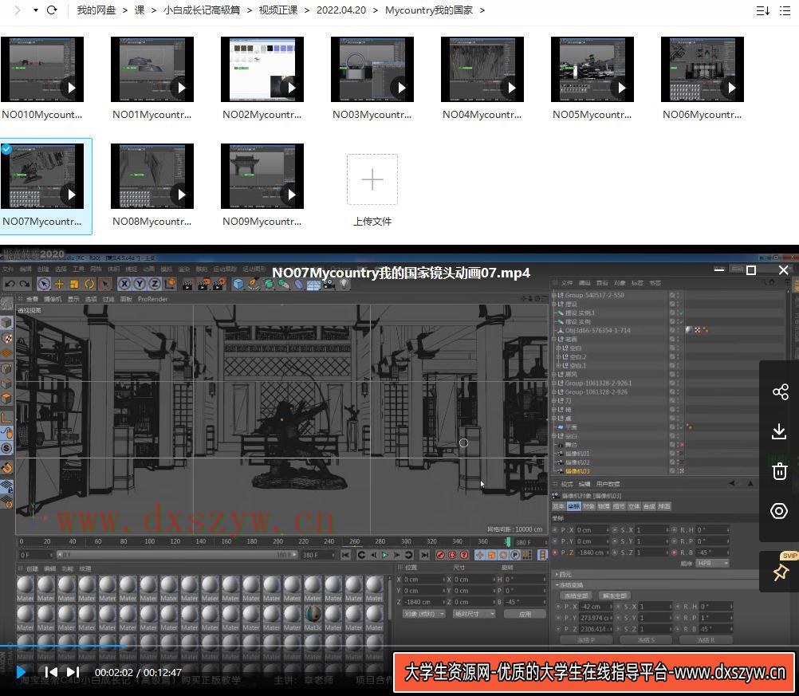Viewport: 799px width, 696px height.
Task: Delete the video with the trash icon
Action: tap(780, 471)
